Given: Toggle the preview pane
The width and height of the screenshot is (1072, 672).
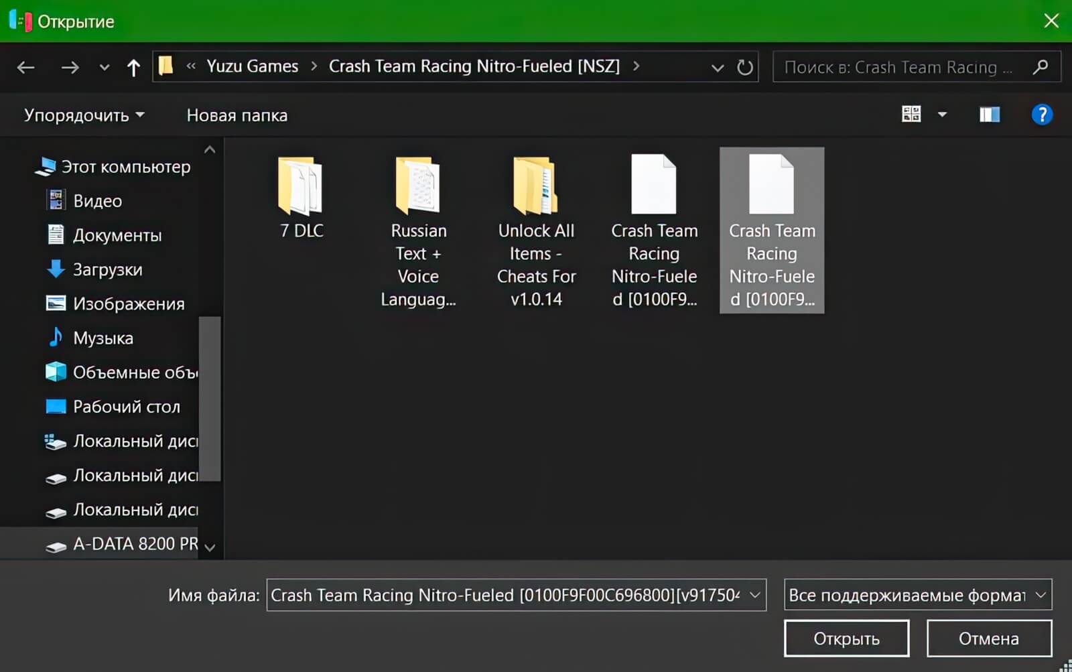Looking at the screenshot, I should [x=990, y=115].
